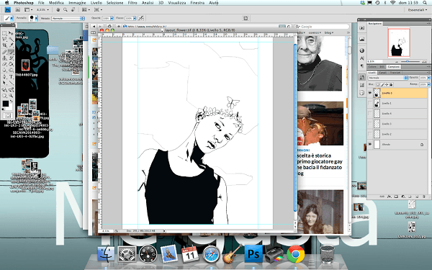The height and width of the screenshot is (270, 432).
Task: Go back in Safari browser window
Action: (94, 27)
